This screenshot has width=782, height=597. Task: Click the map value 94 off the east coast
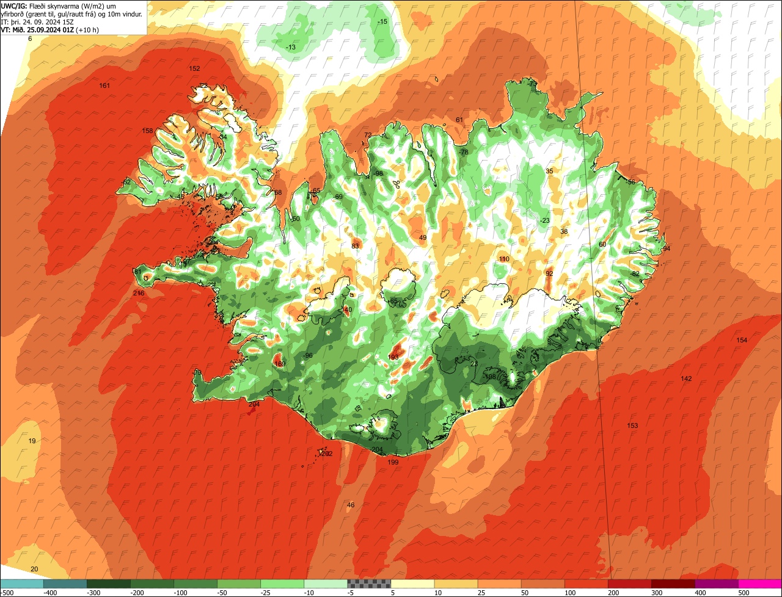coord(667,248)
